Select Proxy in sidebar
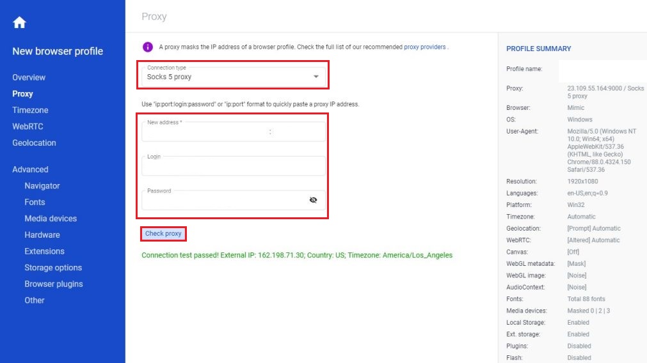 (22, 94)
